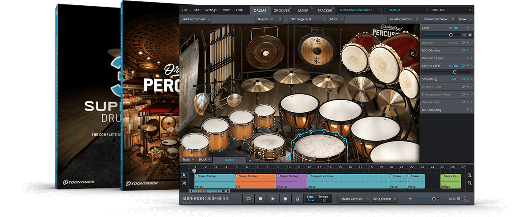
Task: Toggle the metronome
Action: 298,199
